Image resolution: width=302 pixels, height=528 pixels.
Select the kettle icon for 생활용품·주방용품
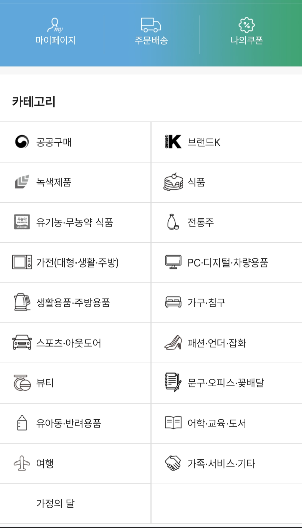(21, 302)
